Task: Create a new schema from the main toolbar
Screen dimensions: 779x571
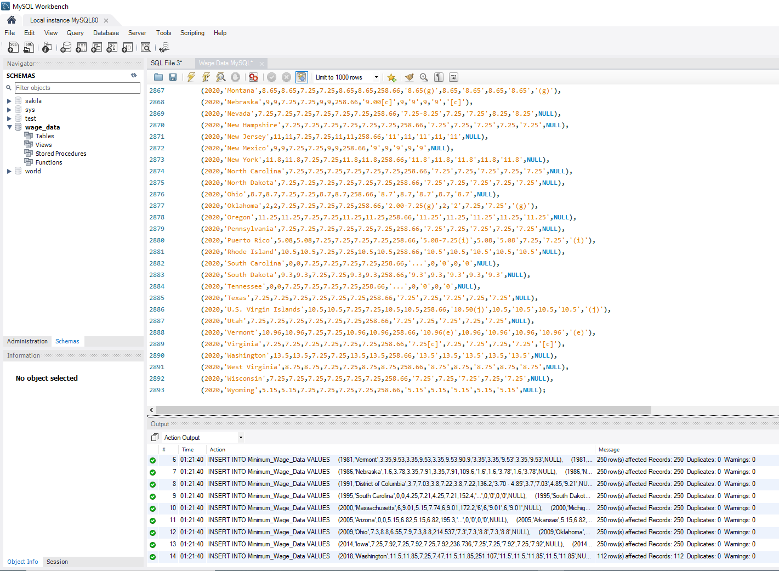Action: pos(66,48)
